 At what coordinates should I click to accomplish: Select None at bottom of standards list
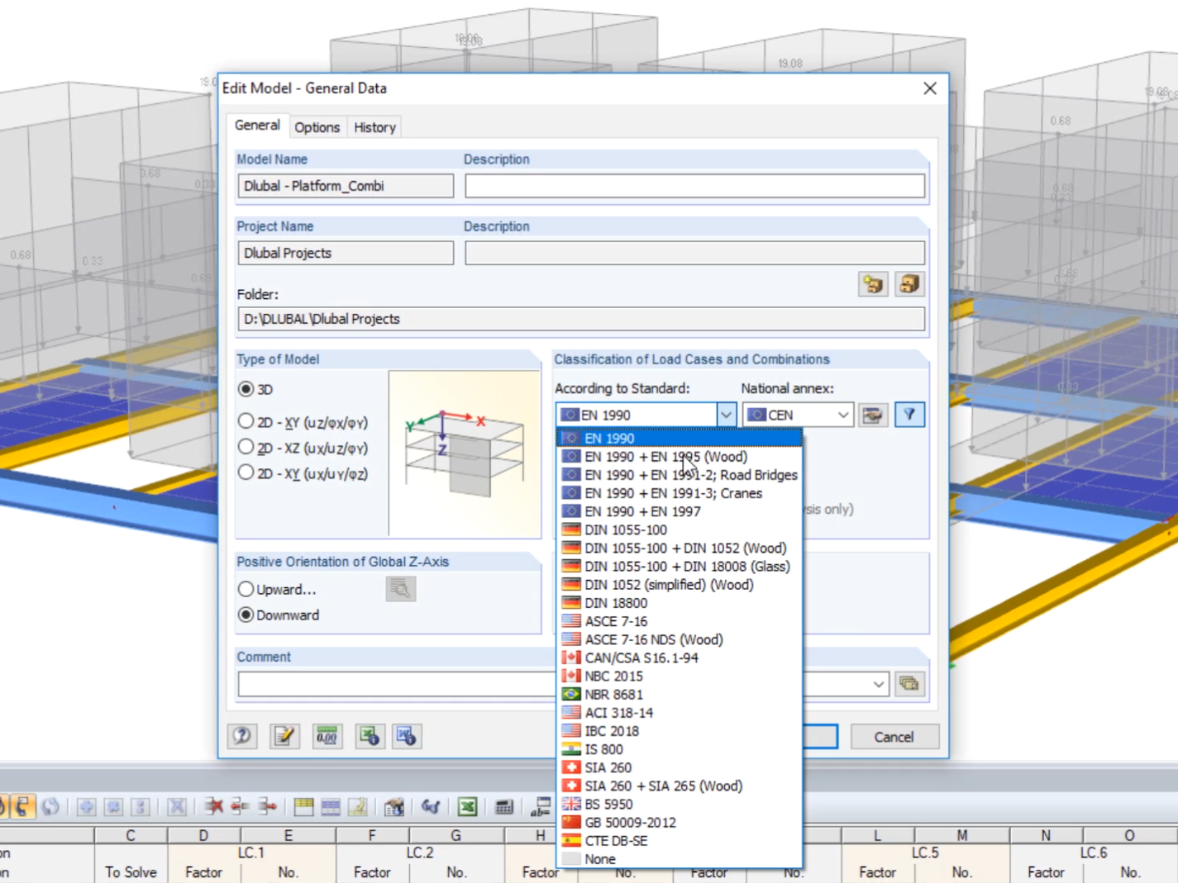tap(680, 859)
